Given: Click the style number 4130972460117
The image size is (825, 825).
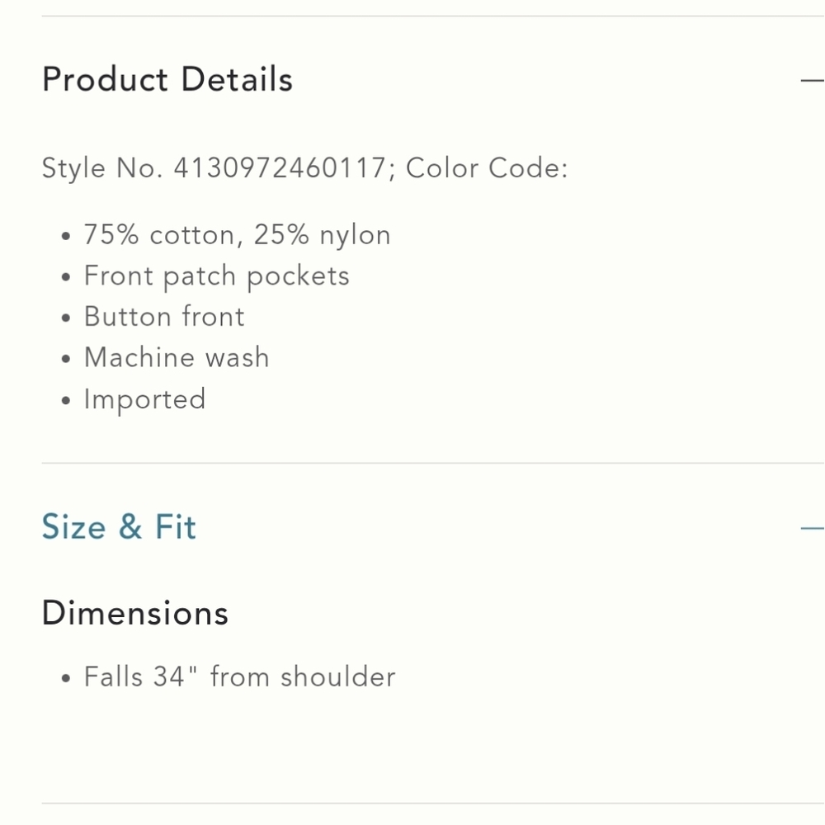Looking at the screenshot, I should click(x=280, y=168).
